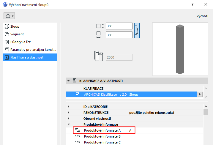Click link icon beside Produktové informace C
The image size is (213, 145).
click(78, 142)
